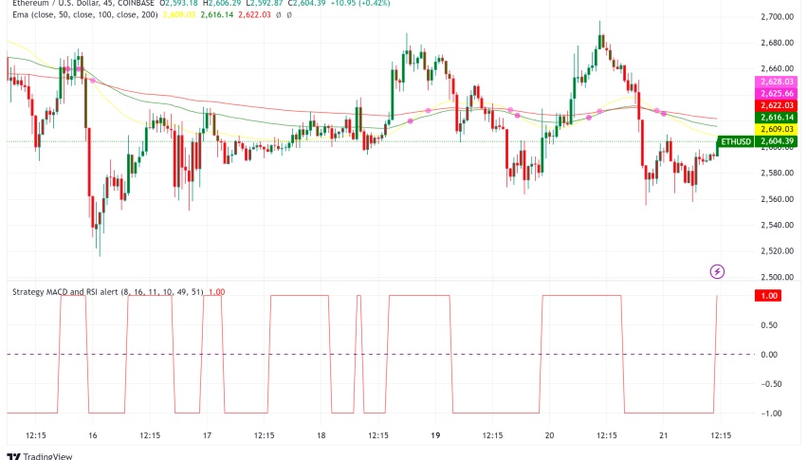This screenshot has height=460, width=808.
Task: Click the red 1.00 strategy axis label
Action: coord(768,296)
